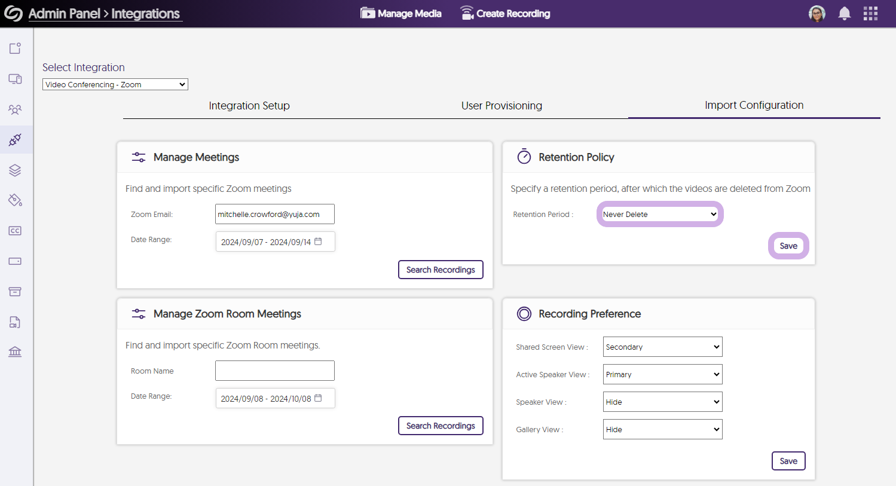Viewport: 896px width, 486px height.
Task: Click the Zoom Email input field
Action: (x=275, y=214)
